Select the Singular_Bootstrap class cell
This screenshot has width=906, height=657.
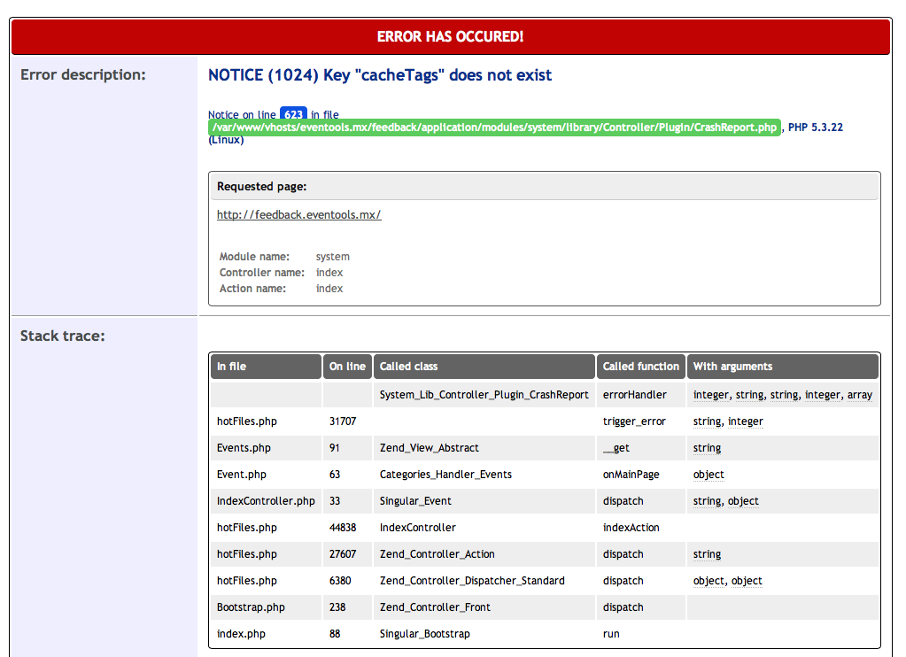pos(423,634)
